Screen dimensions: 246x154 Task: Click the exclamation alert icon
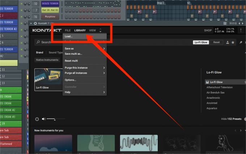point(241,30)
